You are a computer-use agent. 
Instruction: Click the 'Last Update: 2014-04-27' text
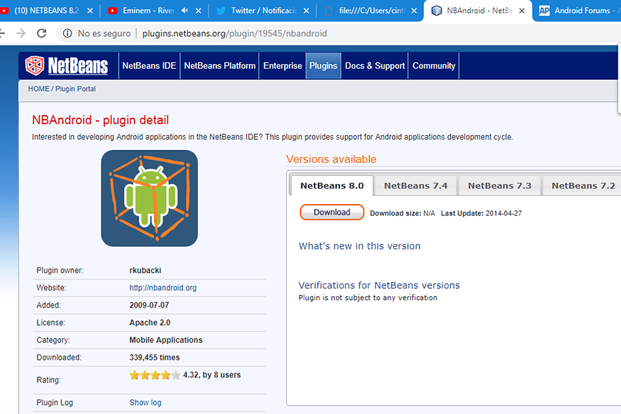[x=481, y=213]
